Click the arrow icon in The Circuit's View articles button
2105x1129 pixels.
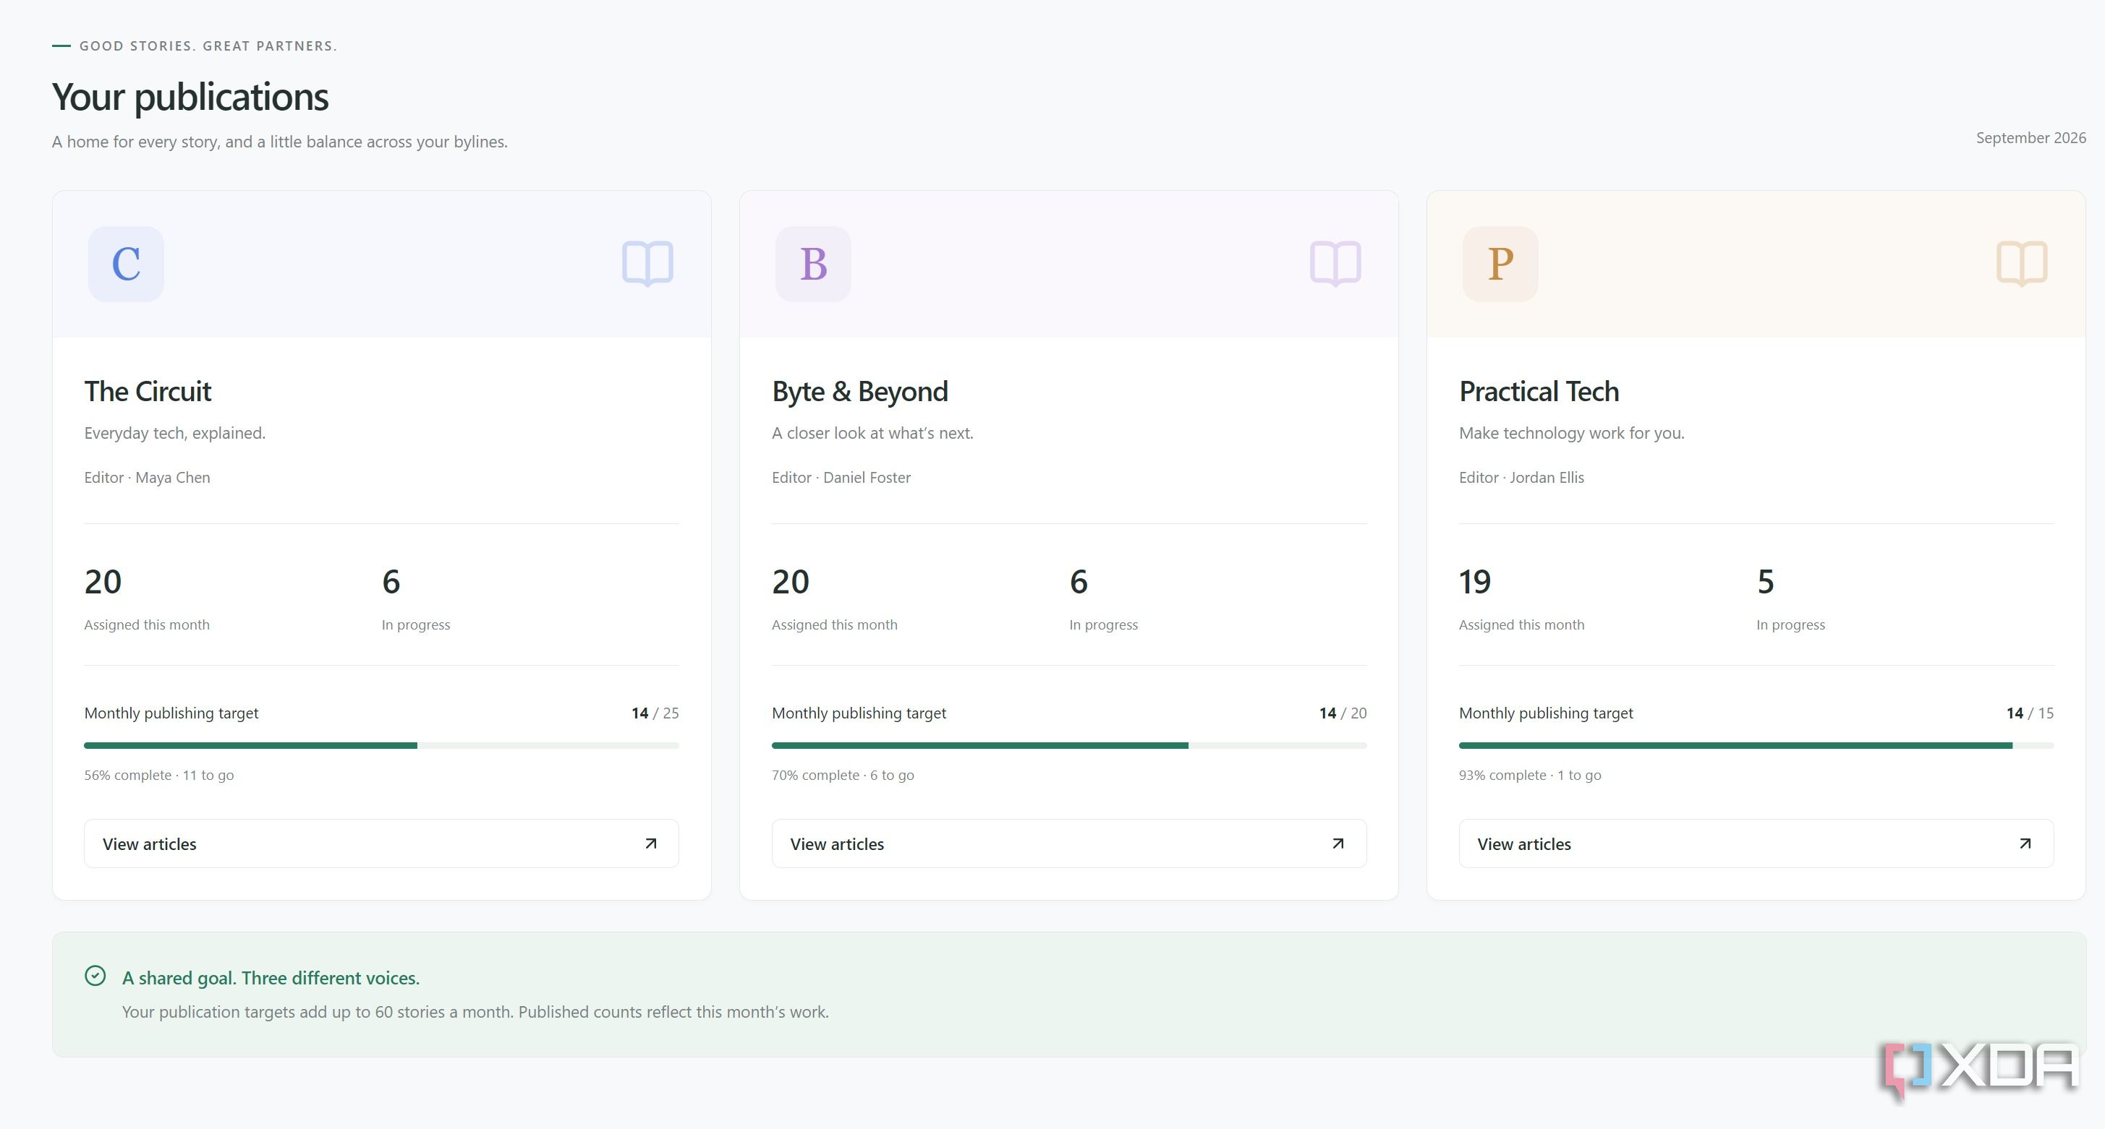point(651,843)
